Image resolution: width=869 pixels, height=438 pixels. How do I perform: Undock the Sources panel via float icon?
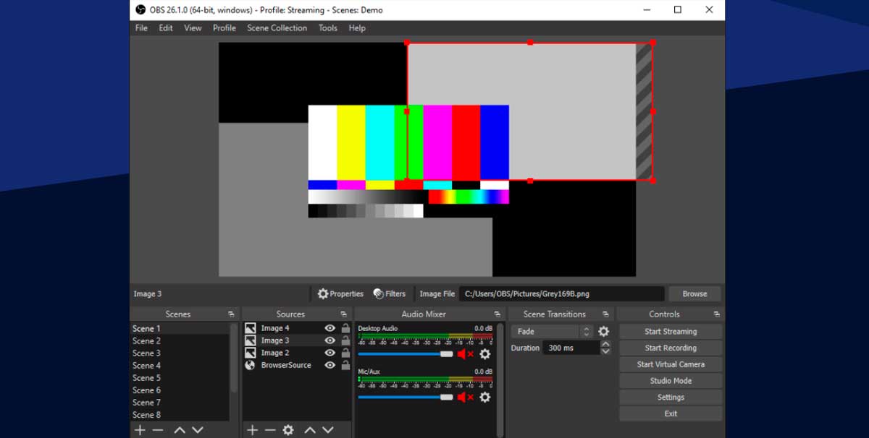[x=343, y=314]
